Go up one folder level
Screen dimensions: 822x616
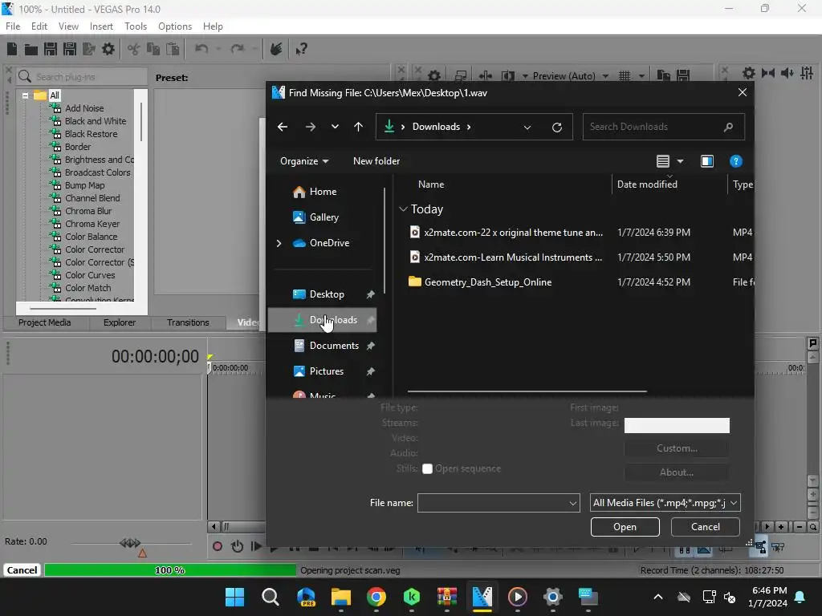pyautogui.click(x=359, y=127)
